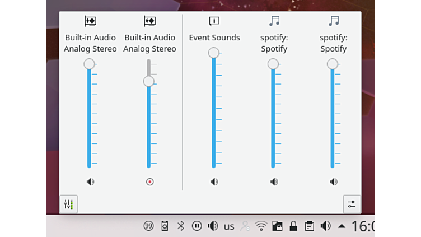
Task: Click the Event Sounds volume slider handle
Action: point(213,53)
